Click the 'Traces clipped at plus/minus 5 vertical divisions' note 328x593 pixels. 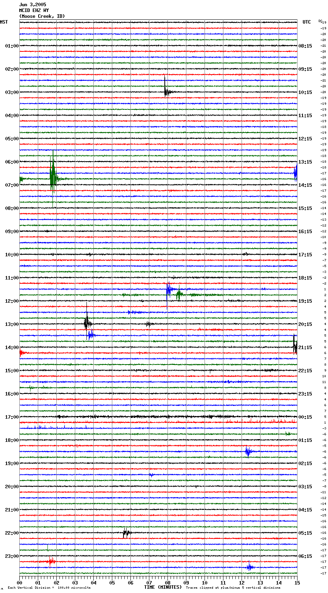click(233, 588)
